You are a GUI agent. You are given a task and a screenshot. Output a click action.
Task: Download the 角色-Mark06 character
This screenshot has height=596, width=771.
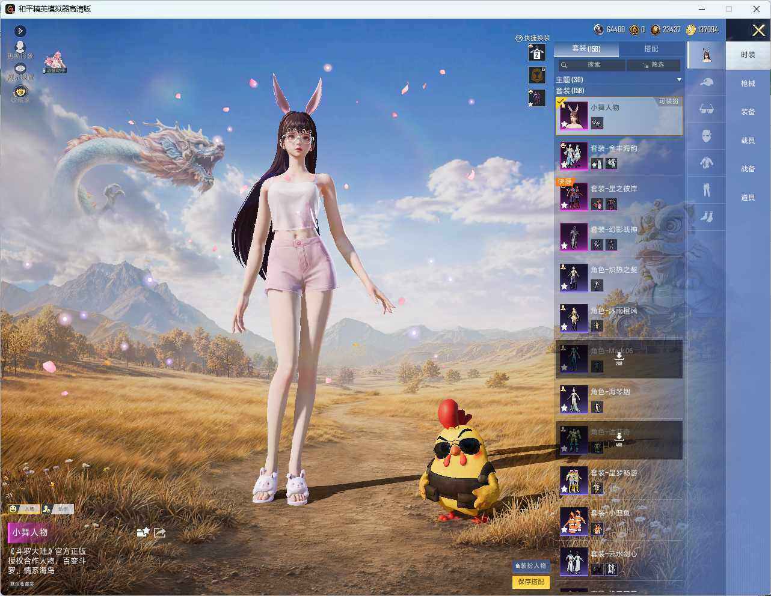tap(619, 359)
